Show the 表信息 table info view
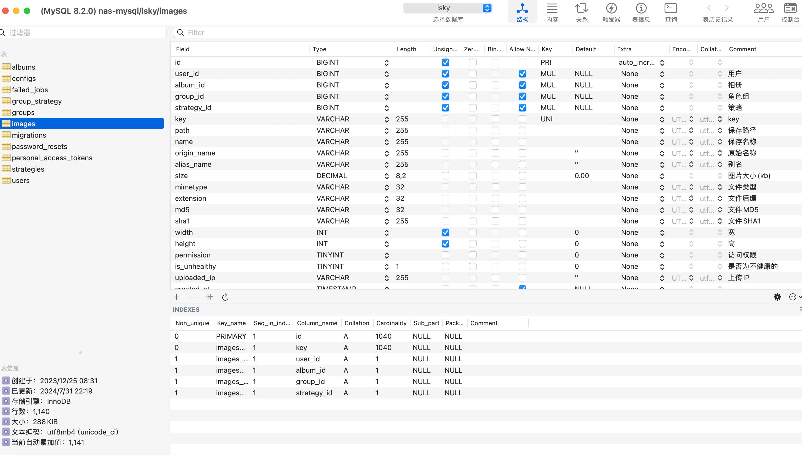Viewport: 802px width, 455px height. [x=641, y=12]
